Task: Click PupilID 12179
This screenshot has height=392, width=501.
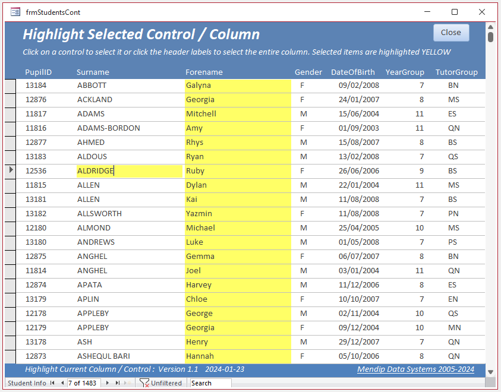Action: point(36,327)
